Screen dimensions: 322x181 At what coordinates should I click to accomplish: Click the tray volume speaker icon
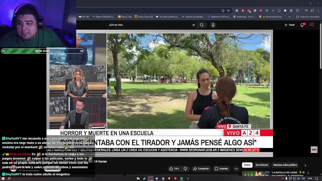298,178
